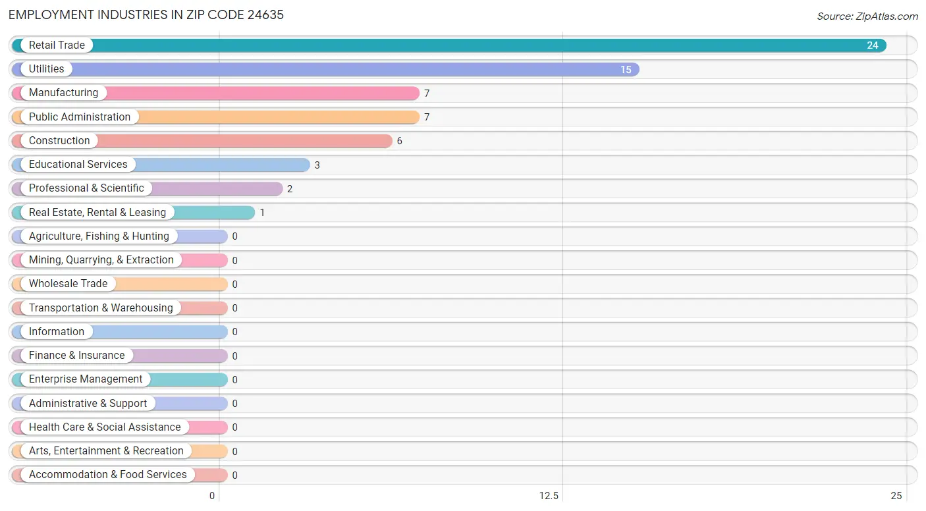This screenshot has height=511, width=926.
Task: Click the Utilities value 15
Action: point(626,70)
